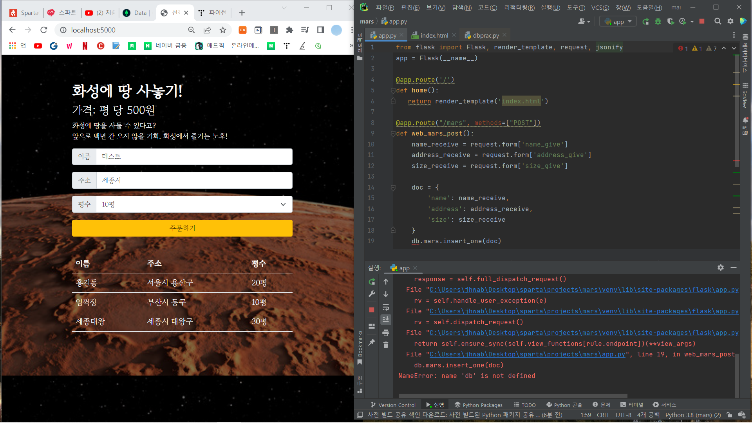752x423 pixels.
Task: Open the VCS(S) menu
Action: click(600, 7)
